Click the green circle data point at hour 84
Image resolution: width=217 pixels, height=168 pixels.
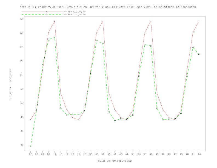click(199, 54)
